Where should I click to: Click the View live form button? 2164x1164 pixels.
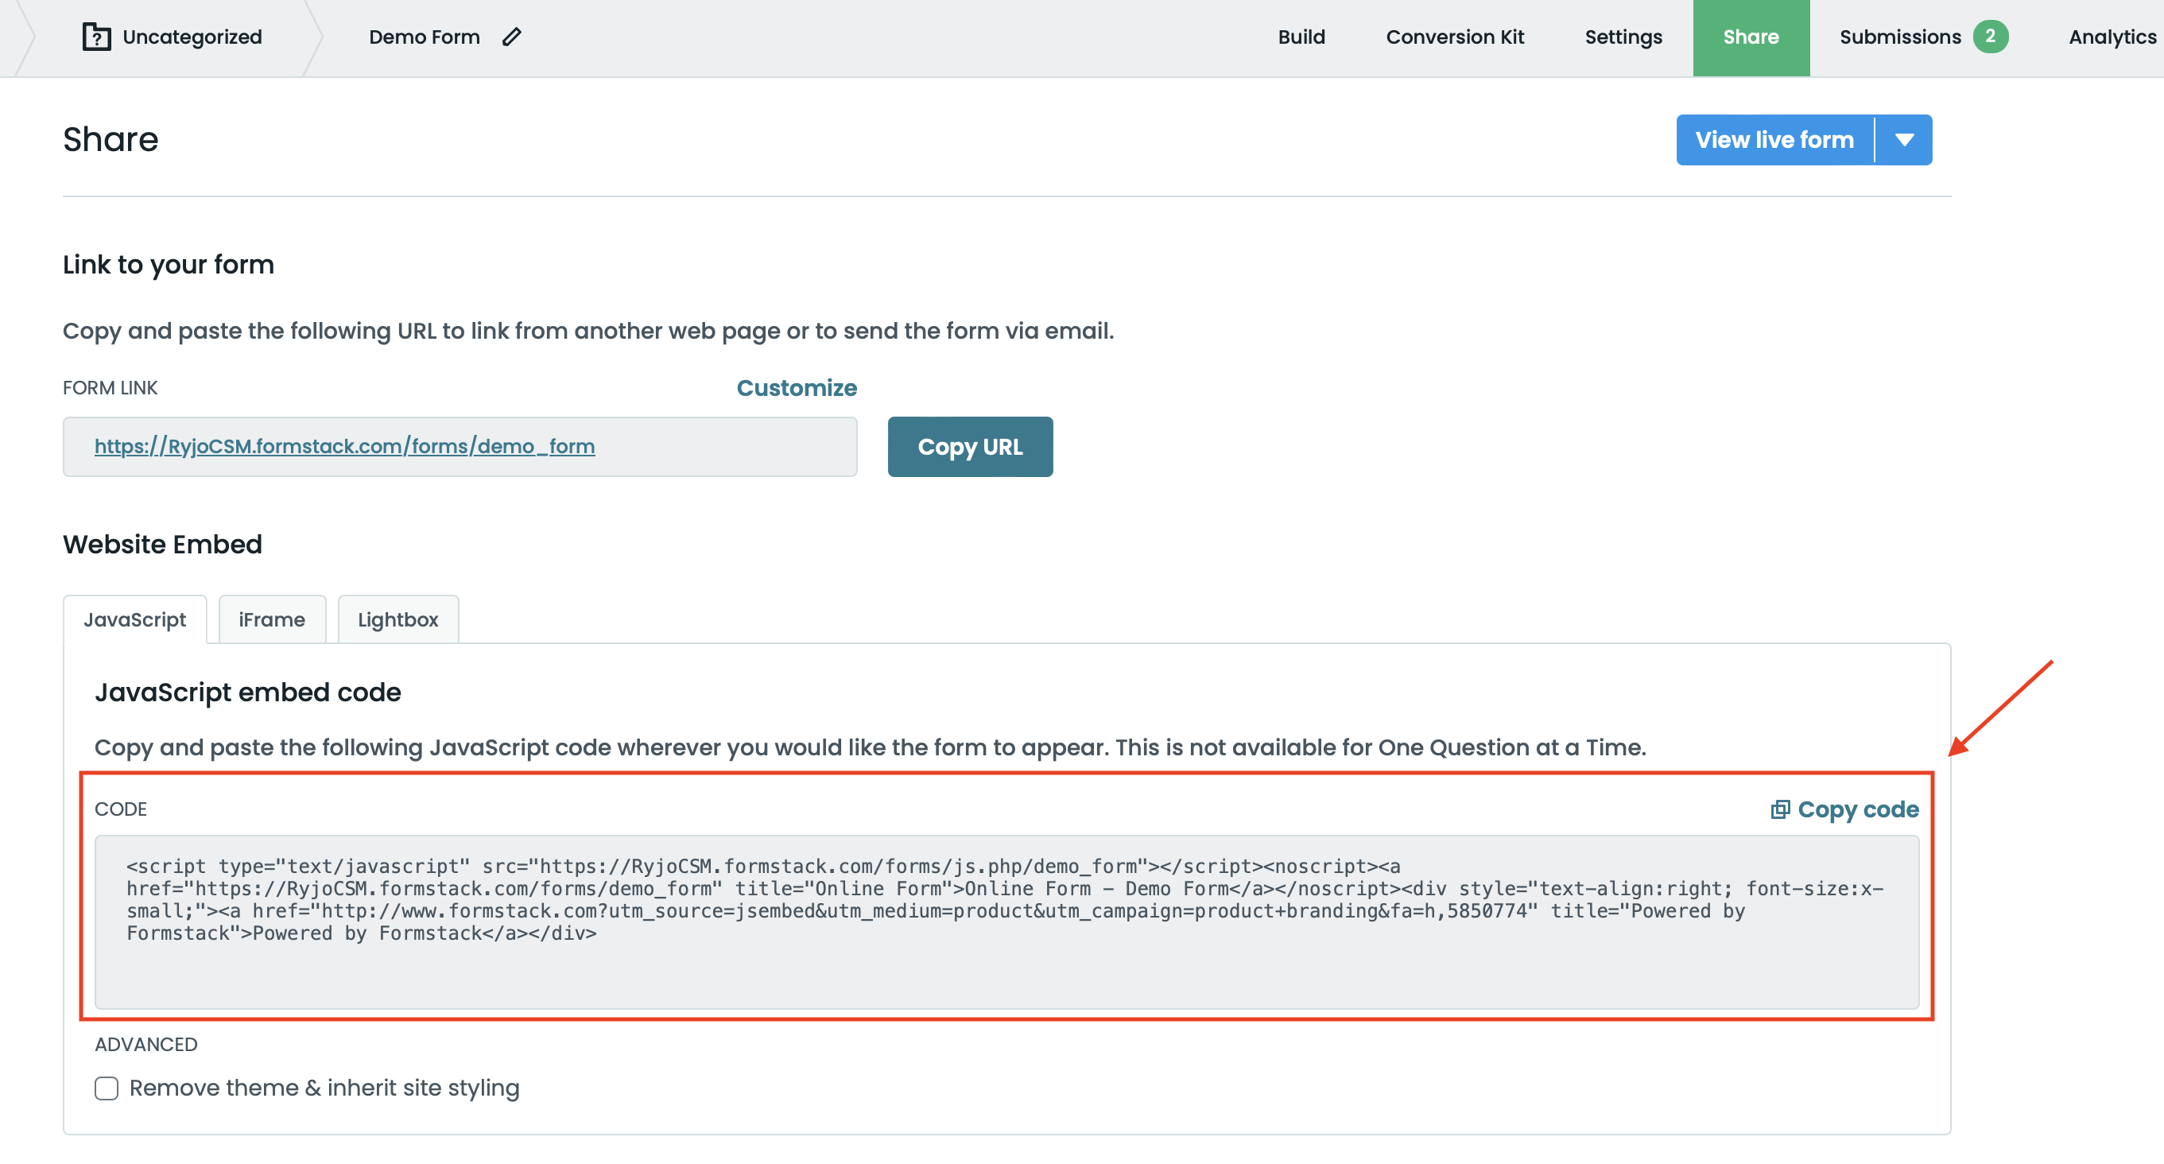(x=1774, y=139)
